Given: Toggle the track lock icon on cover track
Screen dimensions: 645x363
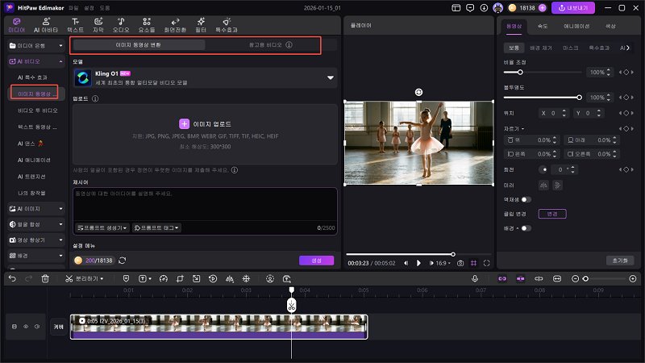Looking at the screenshot, I should click(15, 327).
